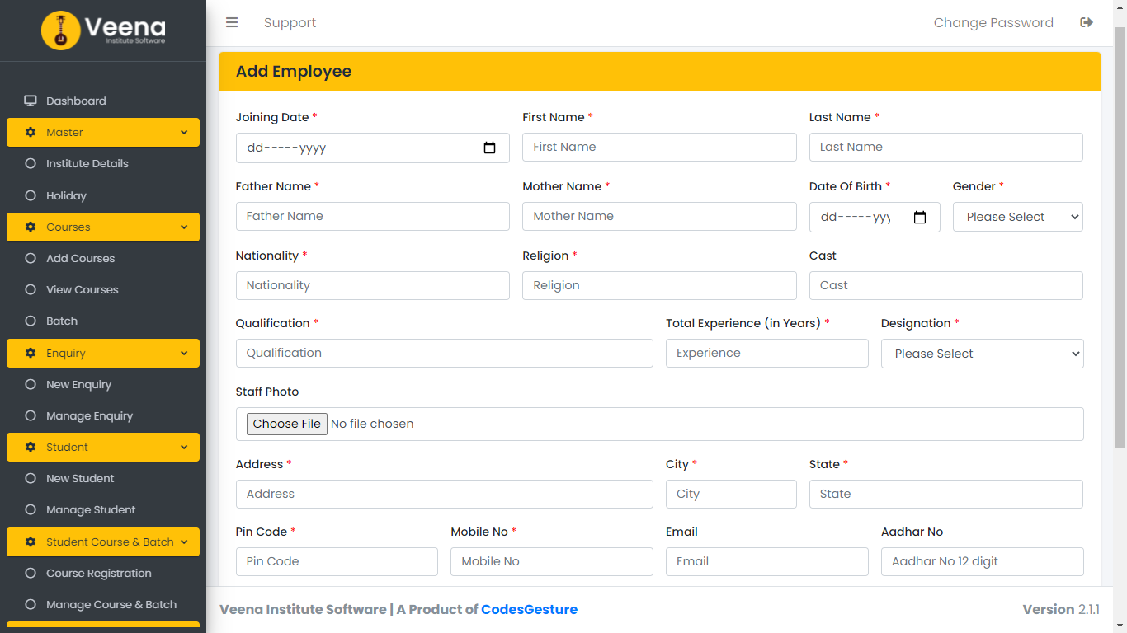Image resolution: width=1127 pixels, height=633 pixels.
Task: Click Student Course & Batch gear icon
Action: [x=31, y=542]
